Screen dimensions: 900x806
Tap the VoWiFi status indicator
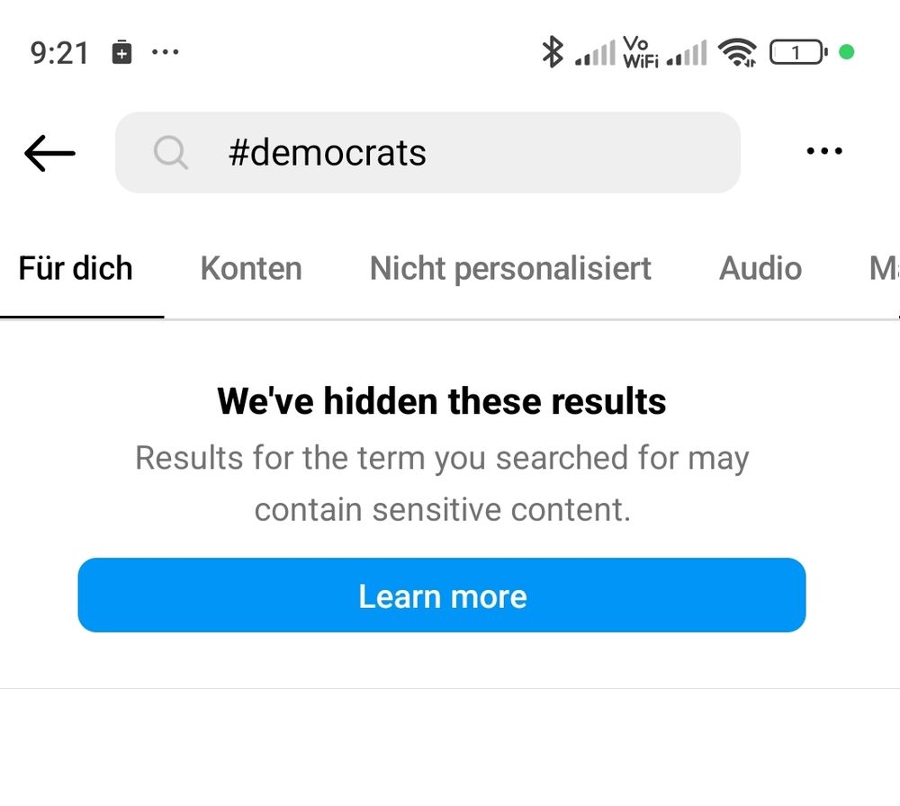(x=640, y=52)
